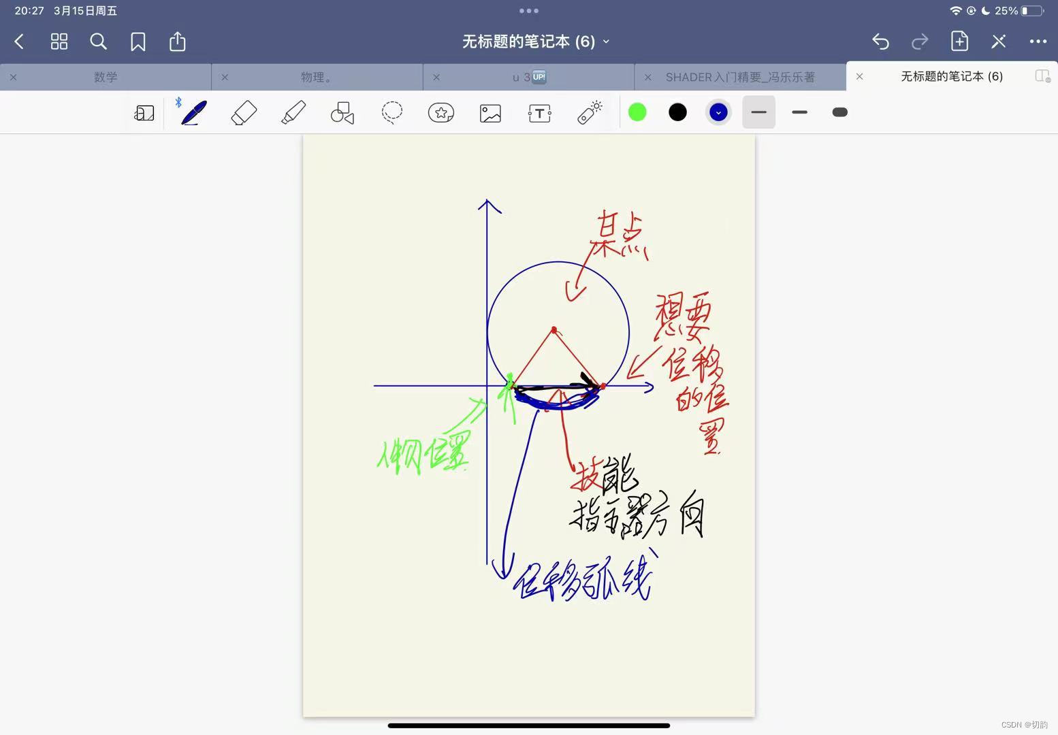This screenshot has height=735, width=1058.
Task: Close the 数学 tab
Action: [13, 77]
